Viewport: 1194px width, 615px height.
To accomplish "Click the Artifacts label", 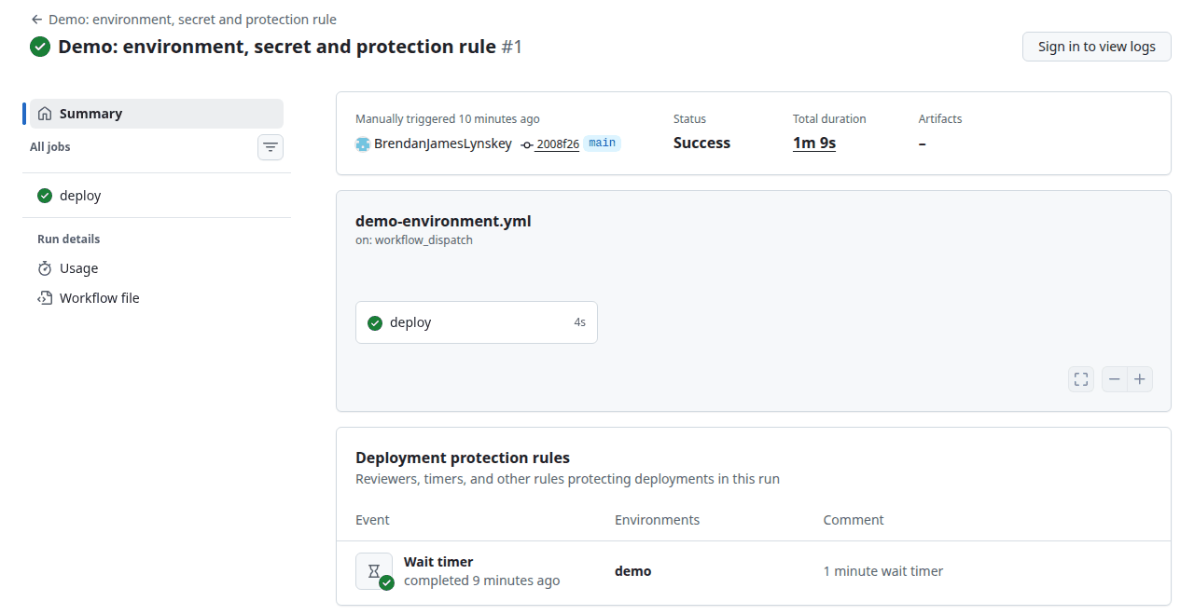I will point(940,119).
